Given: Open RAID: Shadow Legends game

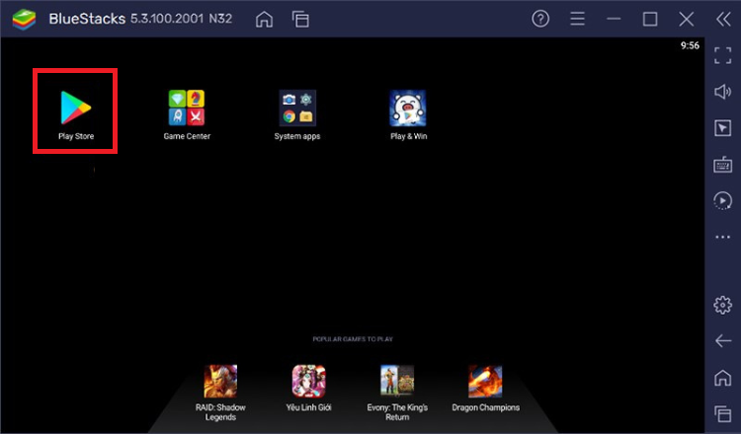Looking at the screenshot, I should 220,381.
